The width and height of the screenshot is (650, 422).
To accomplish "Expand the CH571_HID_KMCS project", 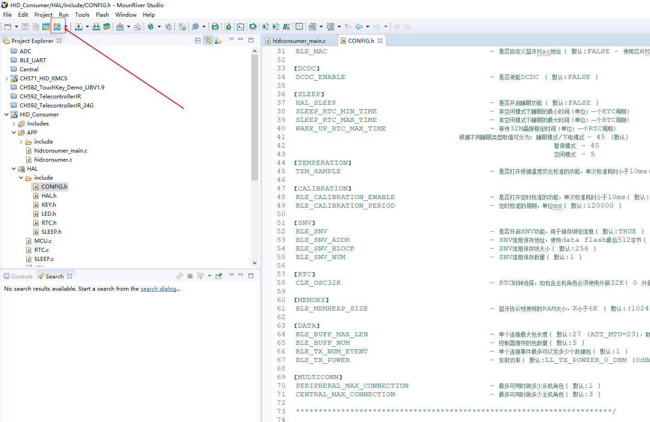I will pyautogui.click(x=6, y=78).
